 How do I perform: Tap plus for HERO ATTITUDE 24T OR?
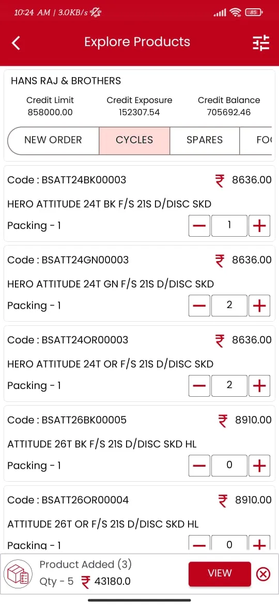259,386
